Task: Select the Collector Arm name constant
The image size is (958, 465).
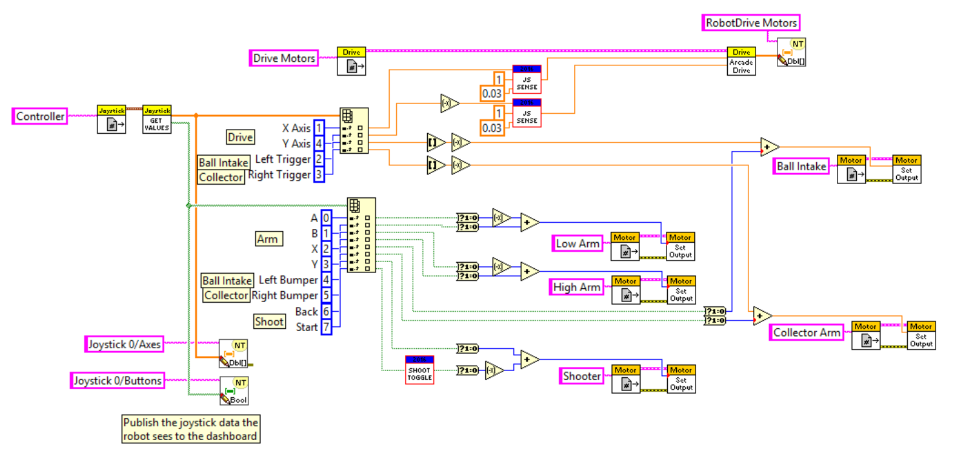Action: click(807, 332)
